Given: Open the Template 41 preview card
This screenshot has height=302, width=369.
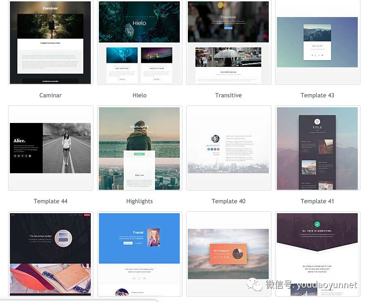Looking at the screenshot, I should [317, 148].
